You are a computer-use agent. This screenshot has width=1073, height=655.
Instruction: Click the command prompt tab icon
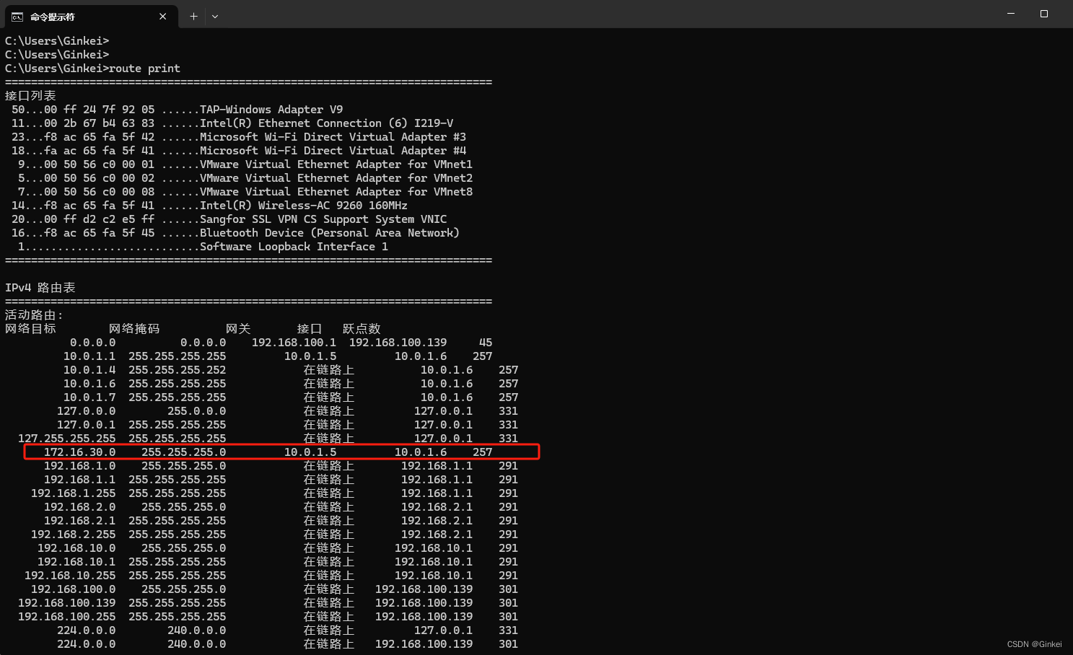point(17,17)
